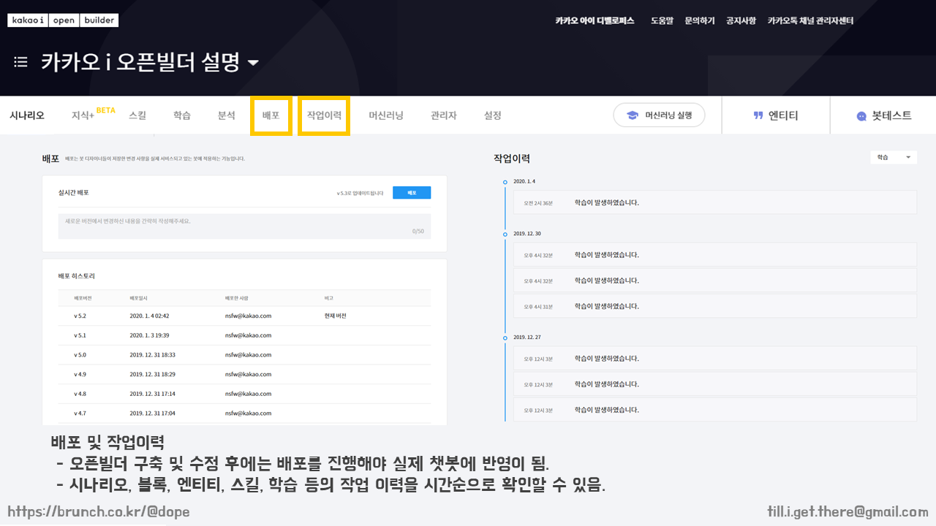936x526 pixels.
Task: Select the 오전 2시 36분 work history entry
Action: pyautogui.click(x=714, y=202)
